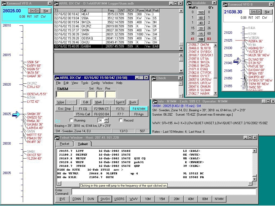This screenshot has height=206, width=275.
Task: Decrease CW speed with down spinner arrow
Action: 106,122
